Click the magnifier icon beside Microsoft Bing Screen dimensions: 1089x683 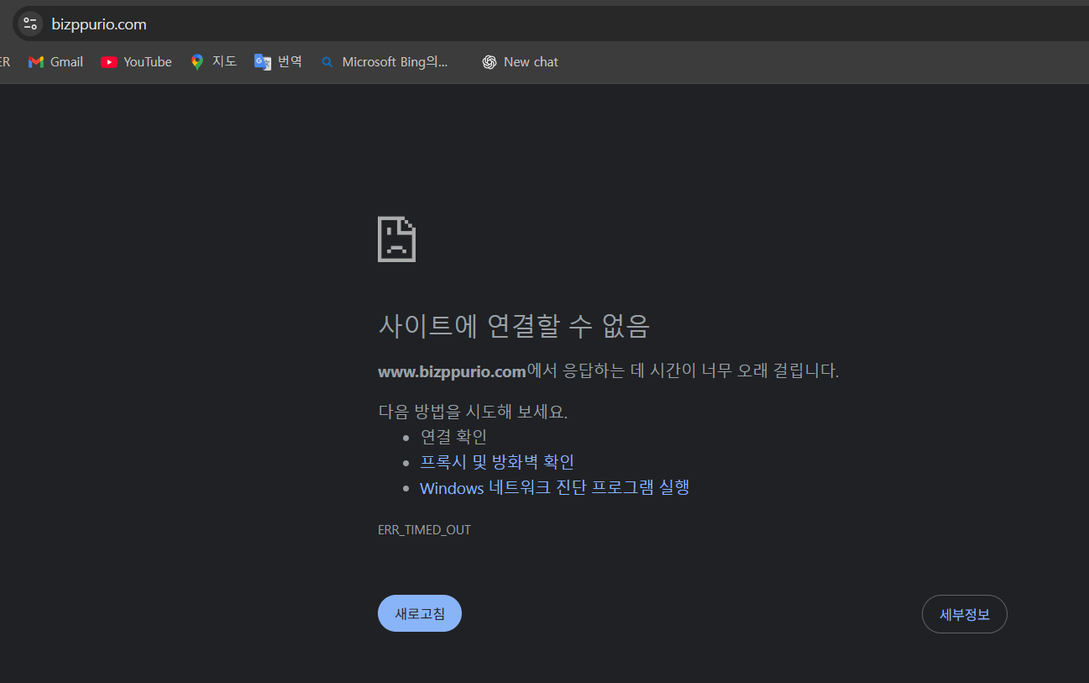[327, 62]
